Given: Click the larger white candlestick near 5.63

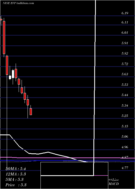Looking at the screenshot, I should click(13, 74).
